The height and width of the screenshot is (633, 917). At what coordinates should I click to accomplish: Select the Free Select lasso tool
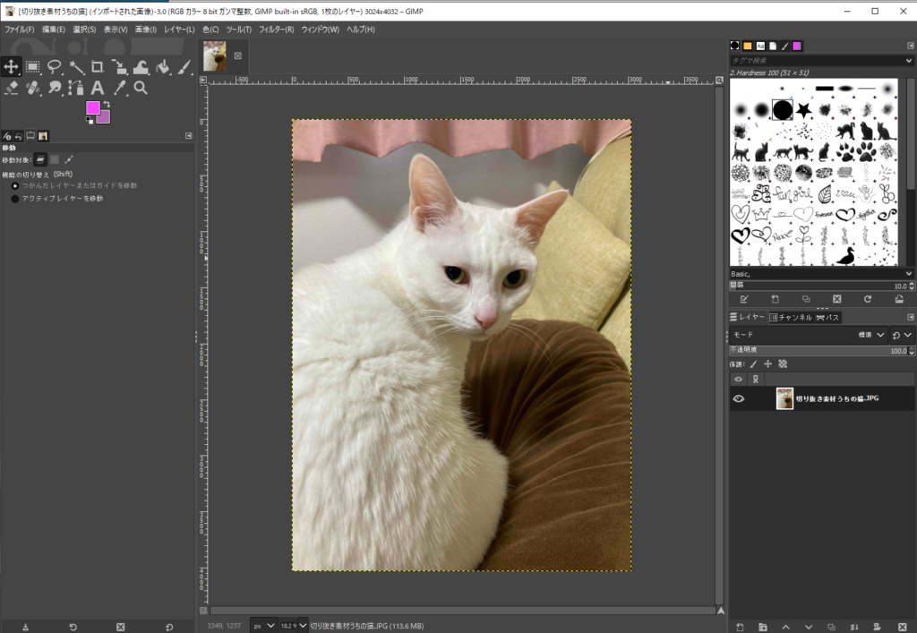(55, 66)
